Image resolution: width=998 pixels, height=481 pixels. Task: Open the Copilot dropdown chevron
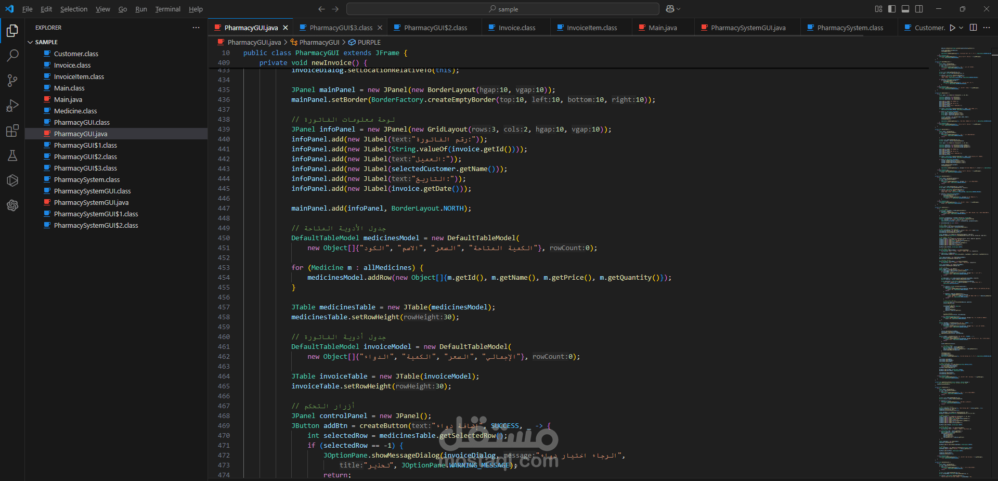(678, 9)
